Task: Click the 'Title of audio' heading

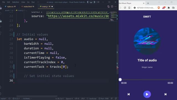Action: [147, 60]
